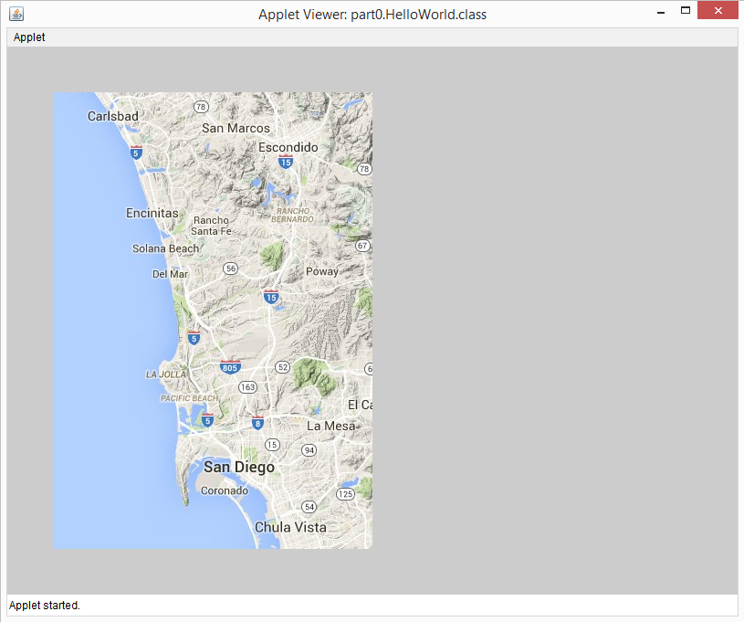Click the Interstate 5 shield near Pacific Beach
The width and height of the screenshot is (744, 622).
(207, 420)
